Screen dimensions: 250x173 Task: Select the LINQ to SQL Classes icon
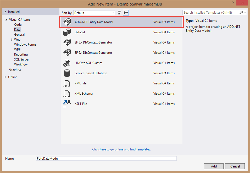coord(67,63)
